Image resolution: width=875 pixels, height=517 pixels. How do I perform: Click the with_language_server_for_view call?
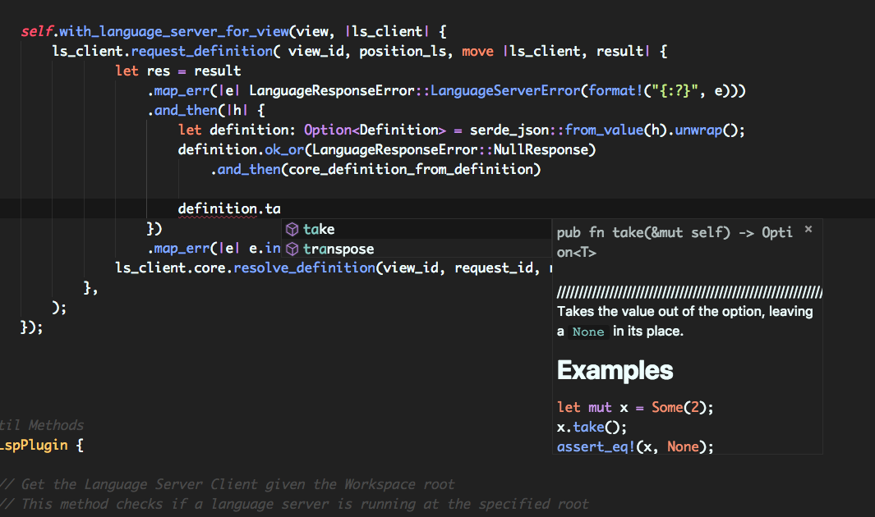click(173, 30)
